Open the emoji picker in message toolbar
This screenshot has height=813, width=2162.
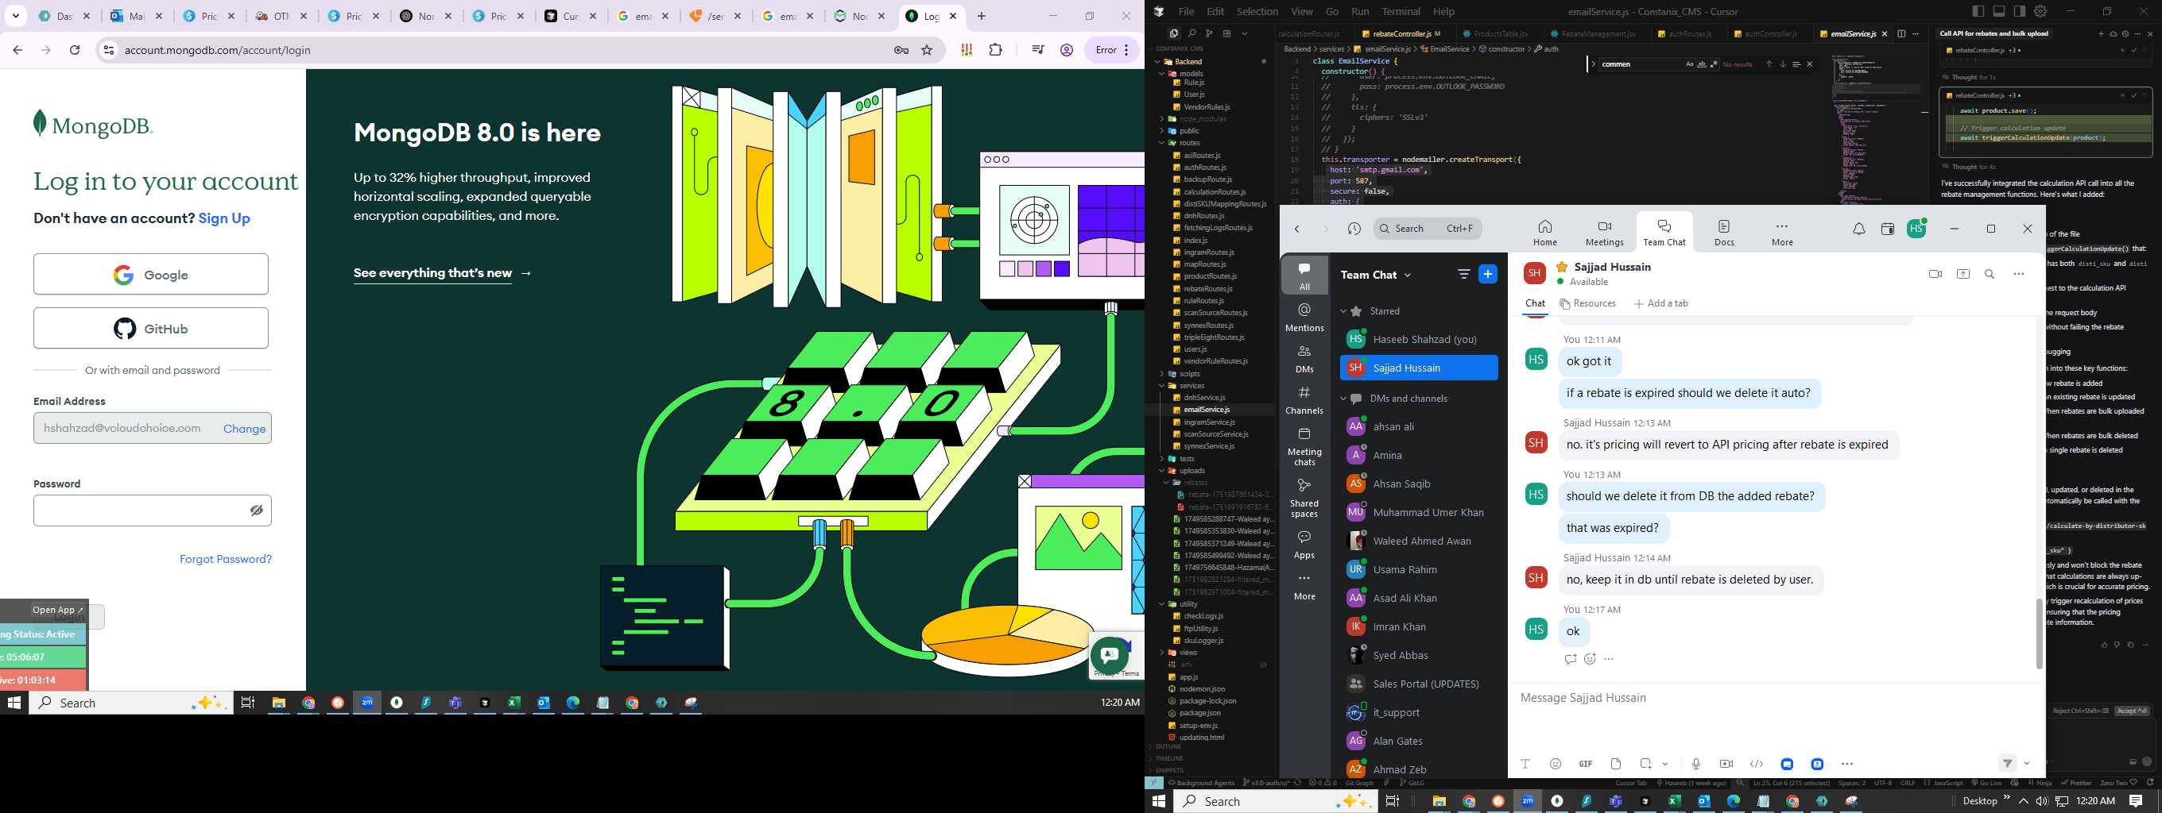point(1556,764)
